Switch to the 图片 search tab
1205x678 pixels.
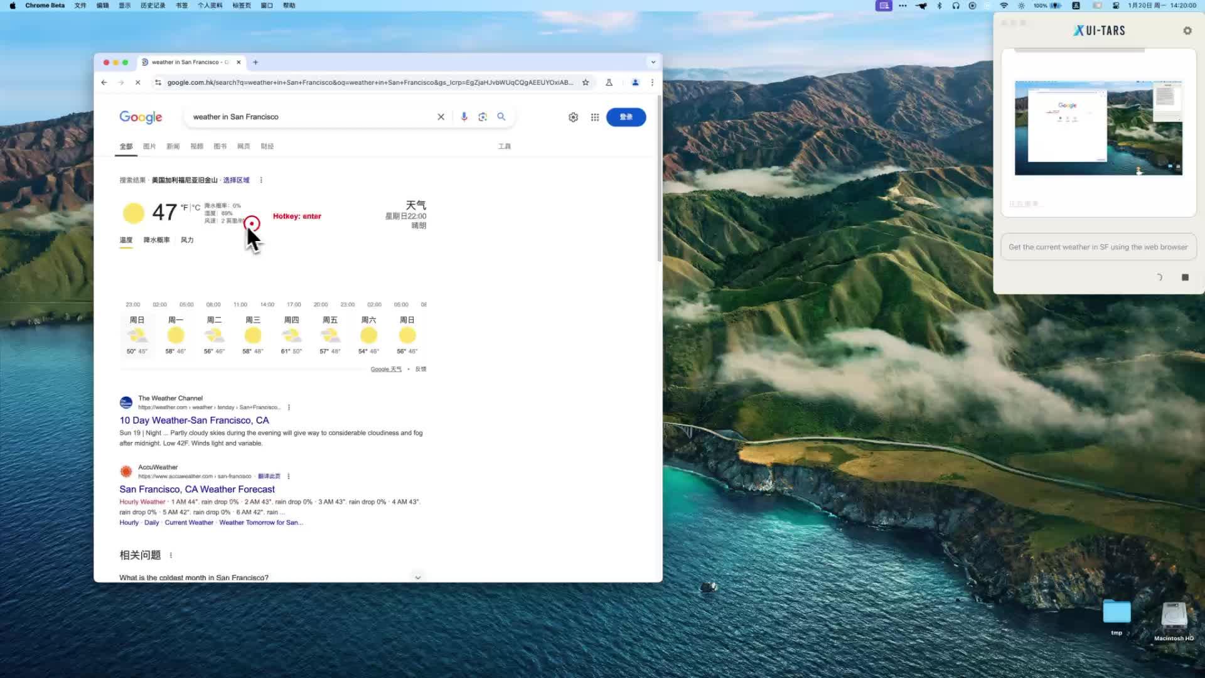coord(149,146)
